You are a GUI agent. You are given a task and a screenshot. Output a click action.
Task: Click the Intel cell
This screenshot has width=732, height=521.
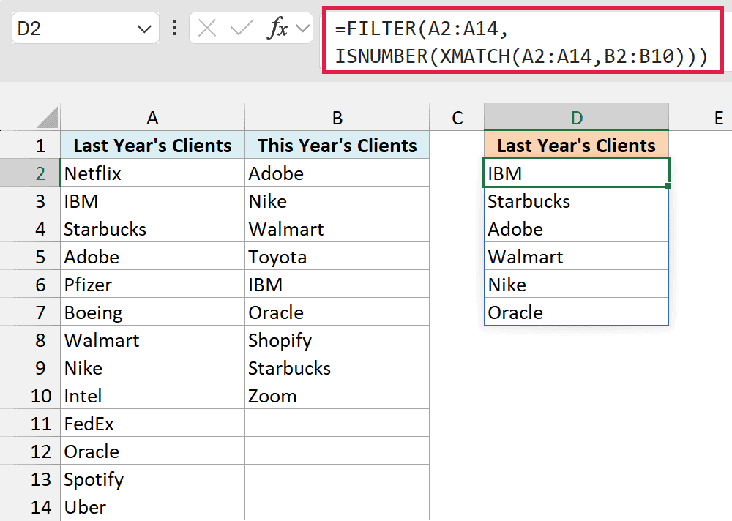point(152,395)
